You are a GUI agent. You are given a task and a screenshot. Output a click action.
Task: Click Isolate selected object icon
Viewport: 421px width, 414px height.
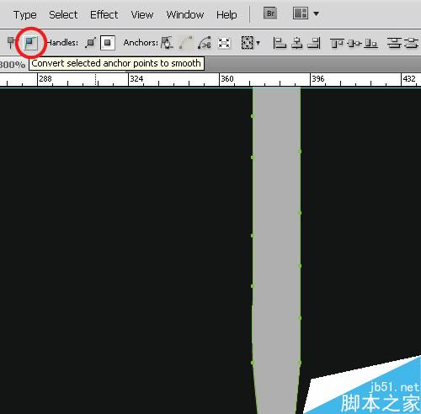(224, 43)
